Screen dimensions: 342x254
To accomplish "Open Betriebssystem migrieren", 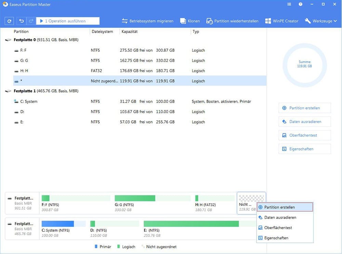I will pos(147,21).
